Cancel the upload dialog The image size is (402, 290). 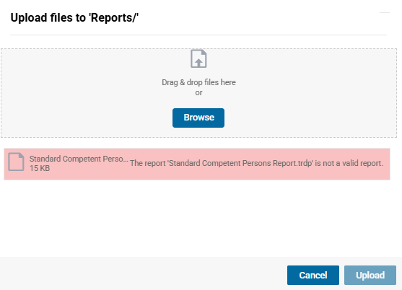click(x=313, y=275)
